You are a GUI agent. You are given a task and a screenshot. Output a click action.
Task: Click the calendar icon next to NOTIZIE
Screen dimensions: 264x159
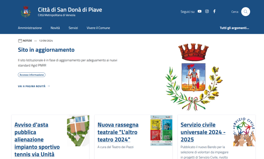(20, 40)
